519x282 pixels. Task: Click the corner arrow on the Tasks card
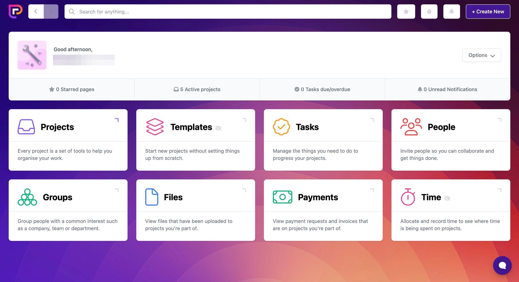(372, 120)
